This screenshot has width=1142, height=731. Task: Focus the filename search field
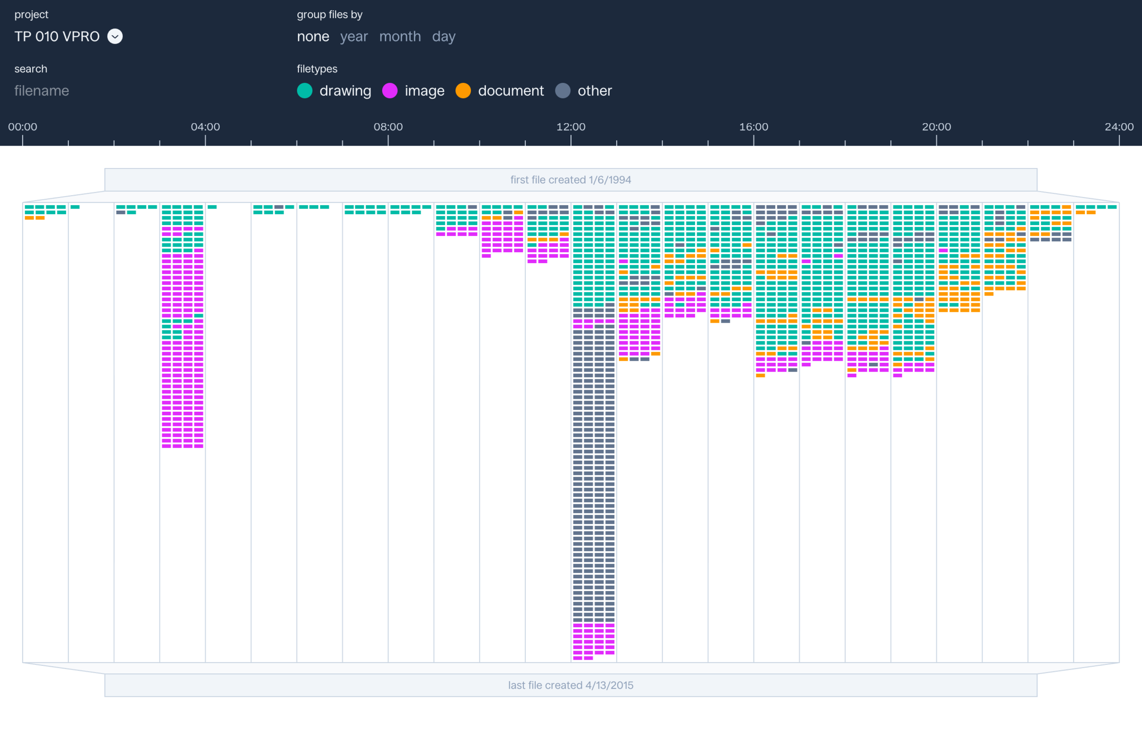(42, 90)
